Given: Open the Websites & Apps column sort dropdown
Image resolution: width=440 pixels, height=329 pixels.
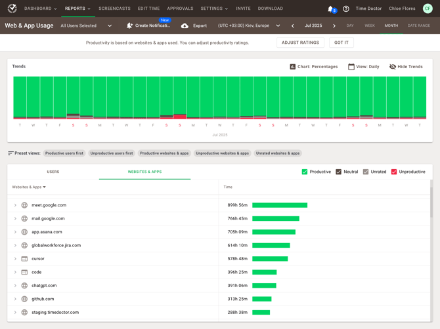Looking at the screenshot, I should [29, 187].
